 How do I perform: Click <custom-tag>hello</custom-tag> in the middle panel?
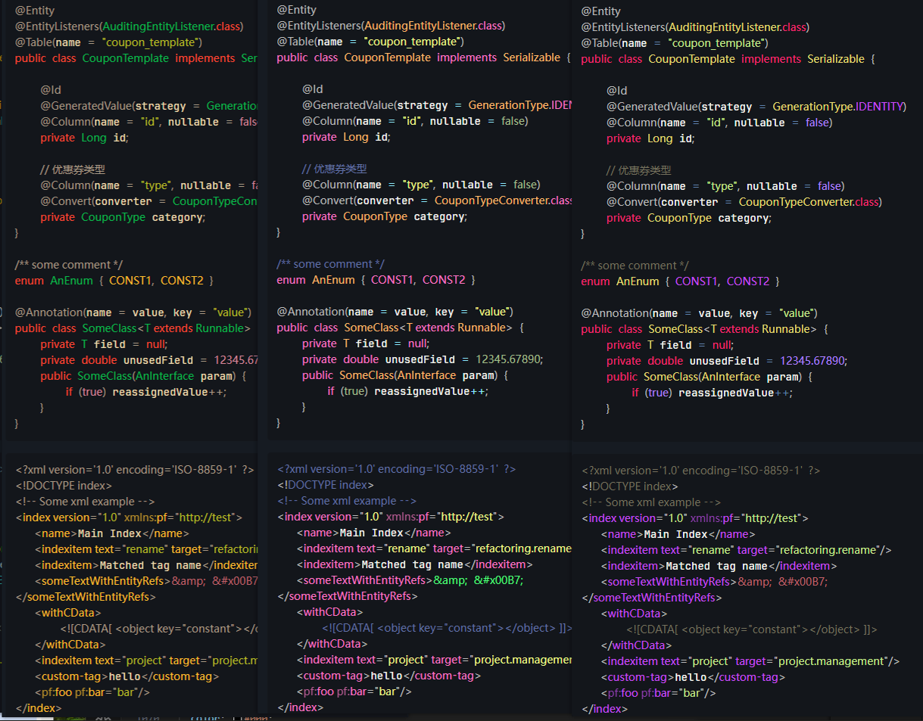(x=389, y=676)
